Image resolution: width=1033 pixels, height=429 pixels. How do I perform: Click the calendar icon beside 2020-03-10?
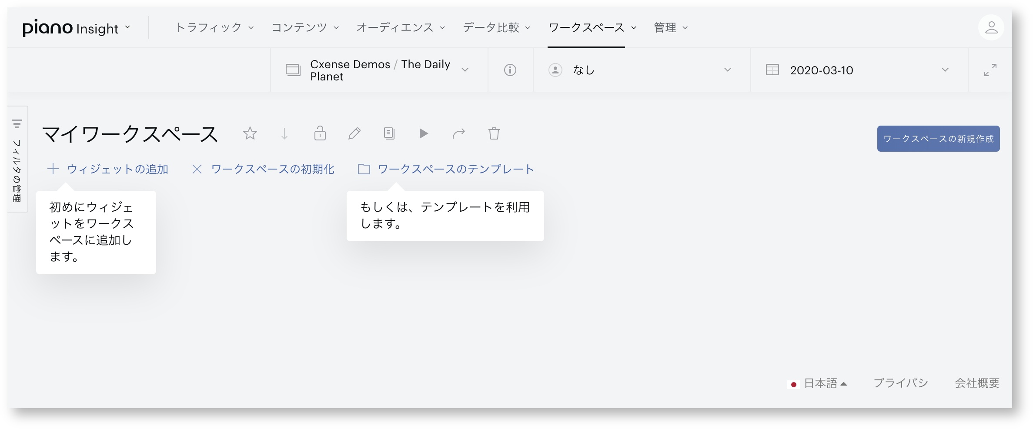point(772,70)
